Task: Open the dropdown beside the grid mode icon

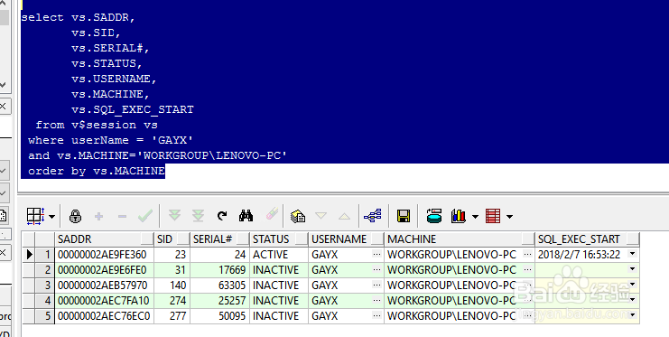Action: click(51, 217)
